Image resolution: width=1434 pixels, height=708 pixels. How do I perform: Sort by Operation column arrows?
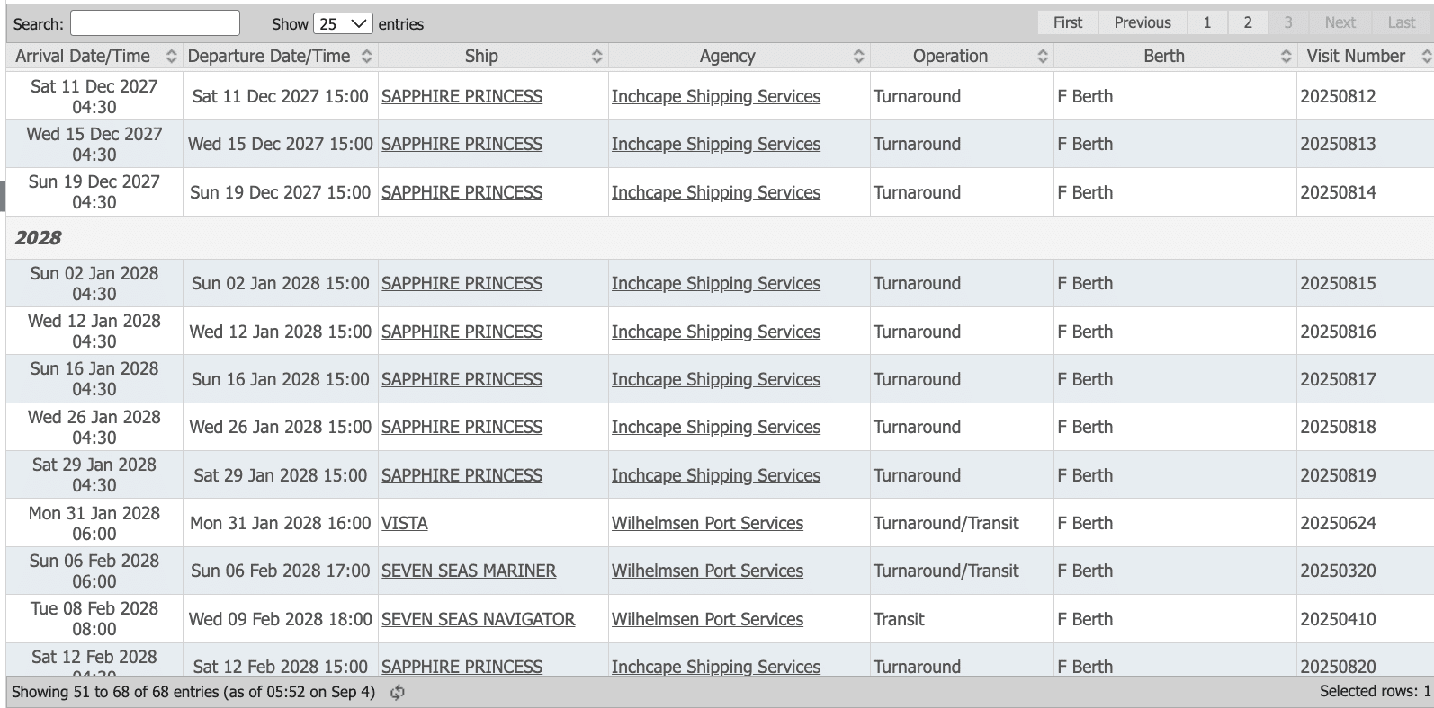[1042, 56]
